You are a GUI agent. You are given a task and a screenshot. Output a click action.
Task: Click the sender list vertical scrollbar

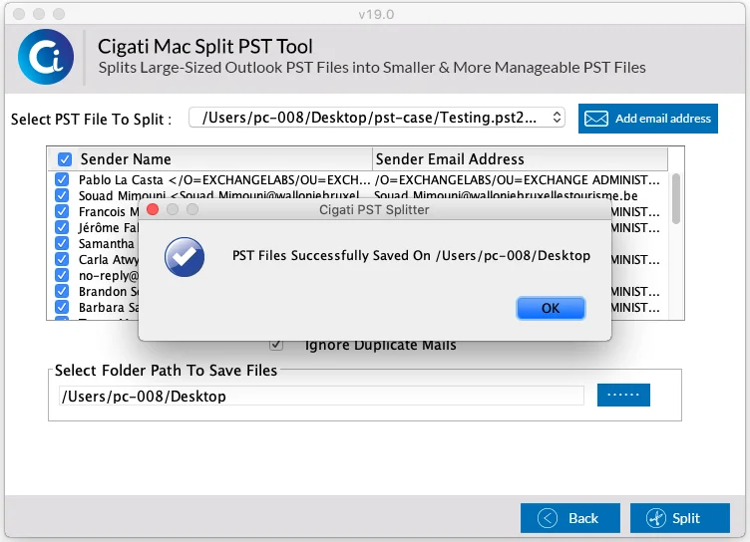[676, 198]
